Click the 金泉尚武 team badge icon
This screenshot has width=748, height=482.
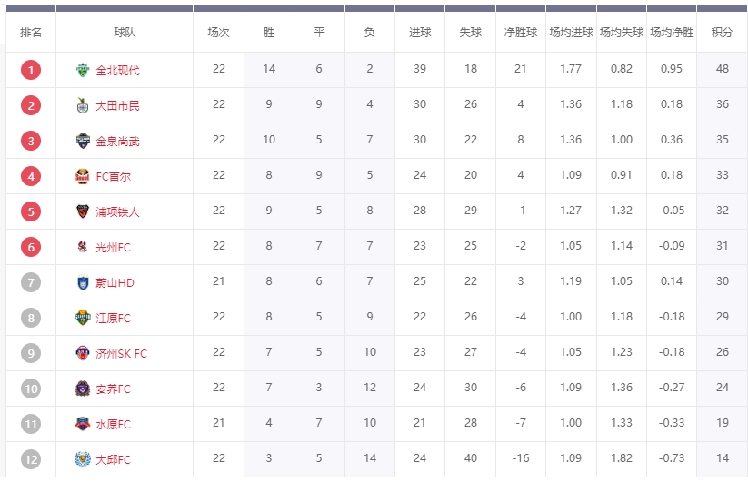point(84,141)
